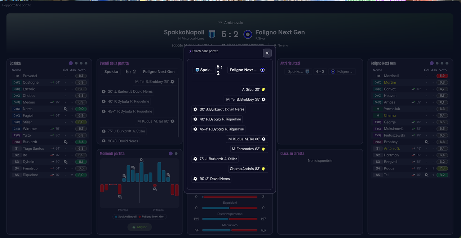
Task: Click the goal icon in Burkardt's lineup row
Action: tap(66, 142)
